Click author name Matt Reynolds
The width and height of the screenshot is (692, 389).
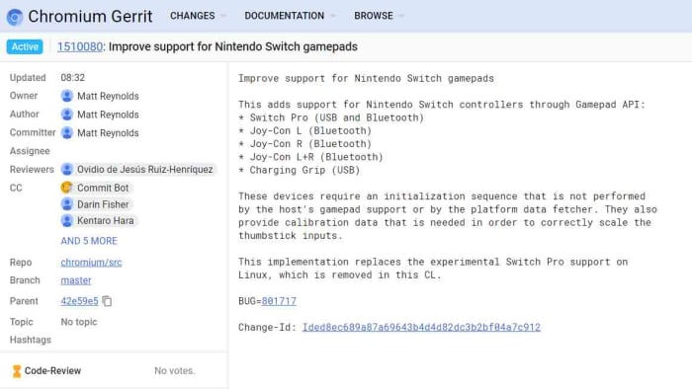108,115
